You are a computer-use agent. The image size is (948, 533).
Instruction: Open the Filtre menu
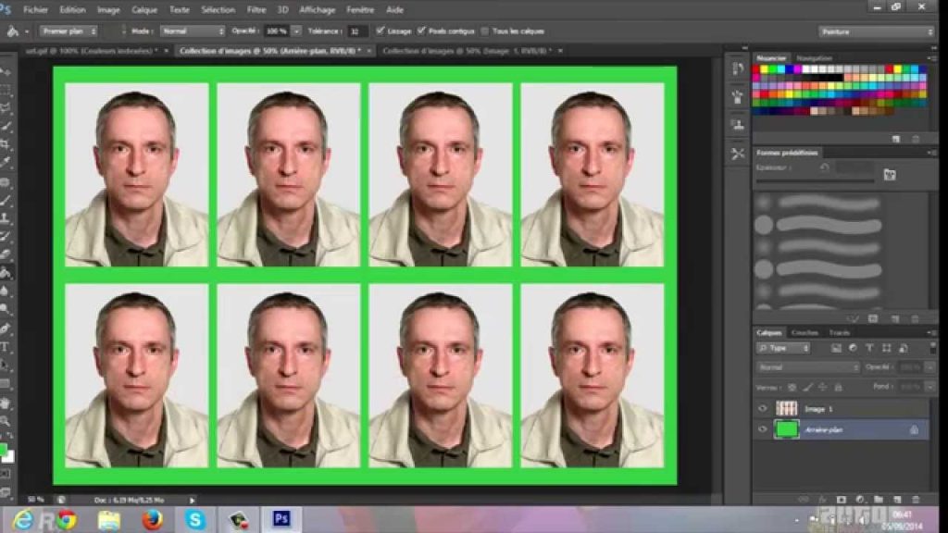[256, 9]
